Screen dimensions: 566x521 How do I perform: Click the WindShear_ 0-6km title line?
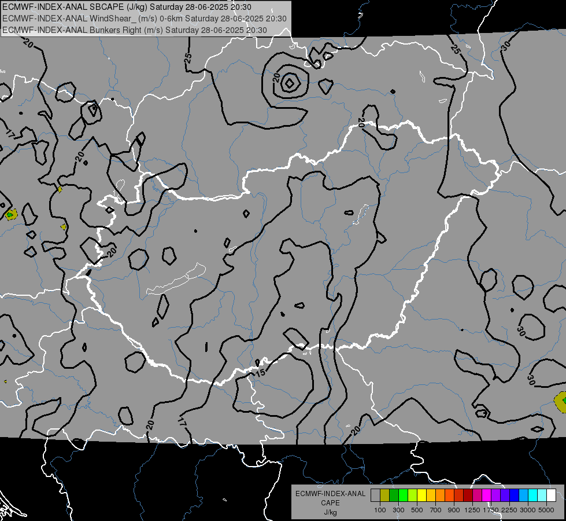pos(145,19)
